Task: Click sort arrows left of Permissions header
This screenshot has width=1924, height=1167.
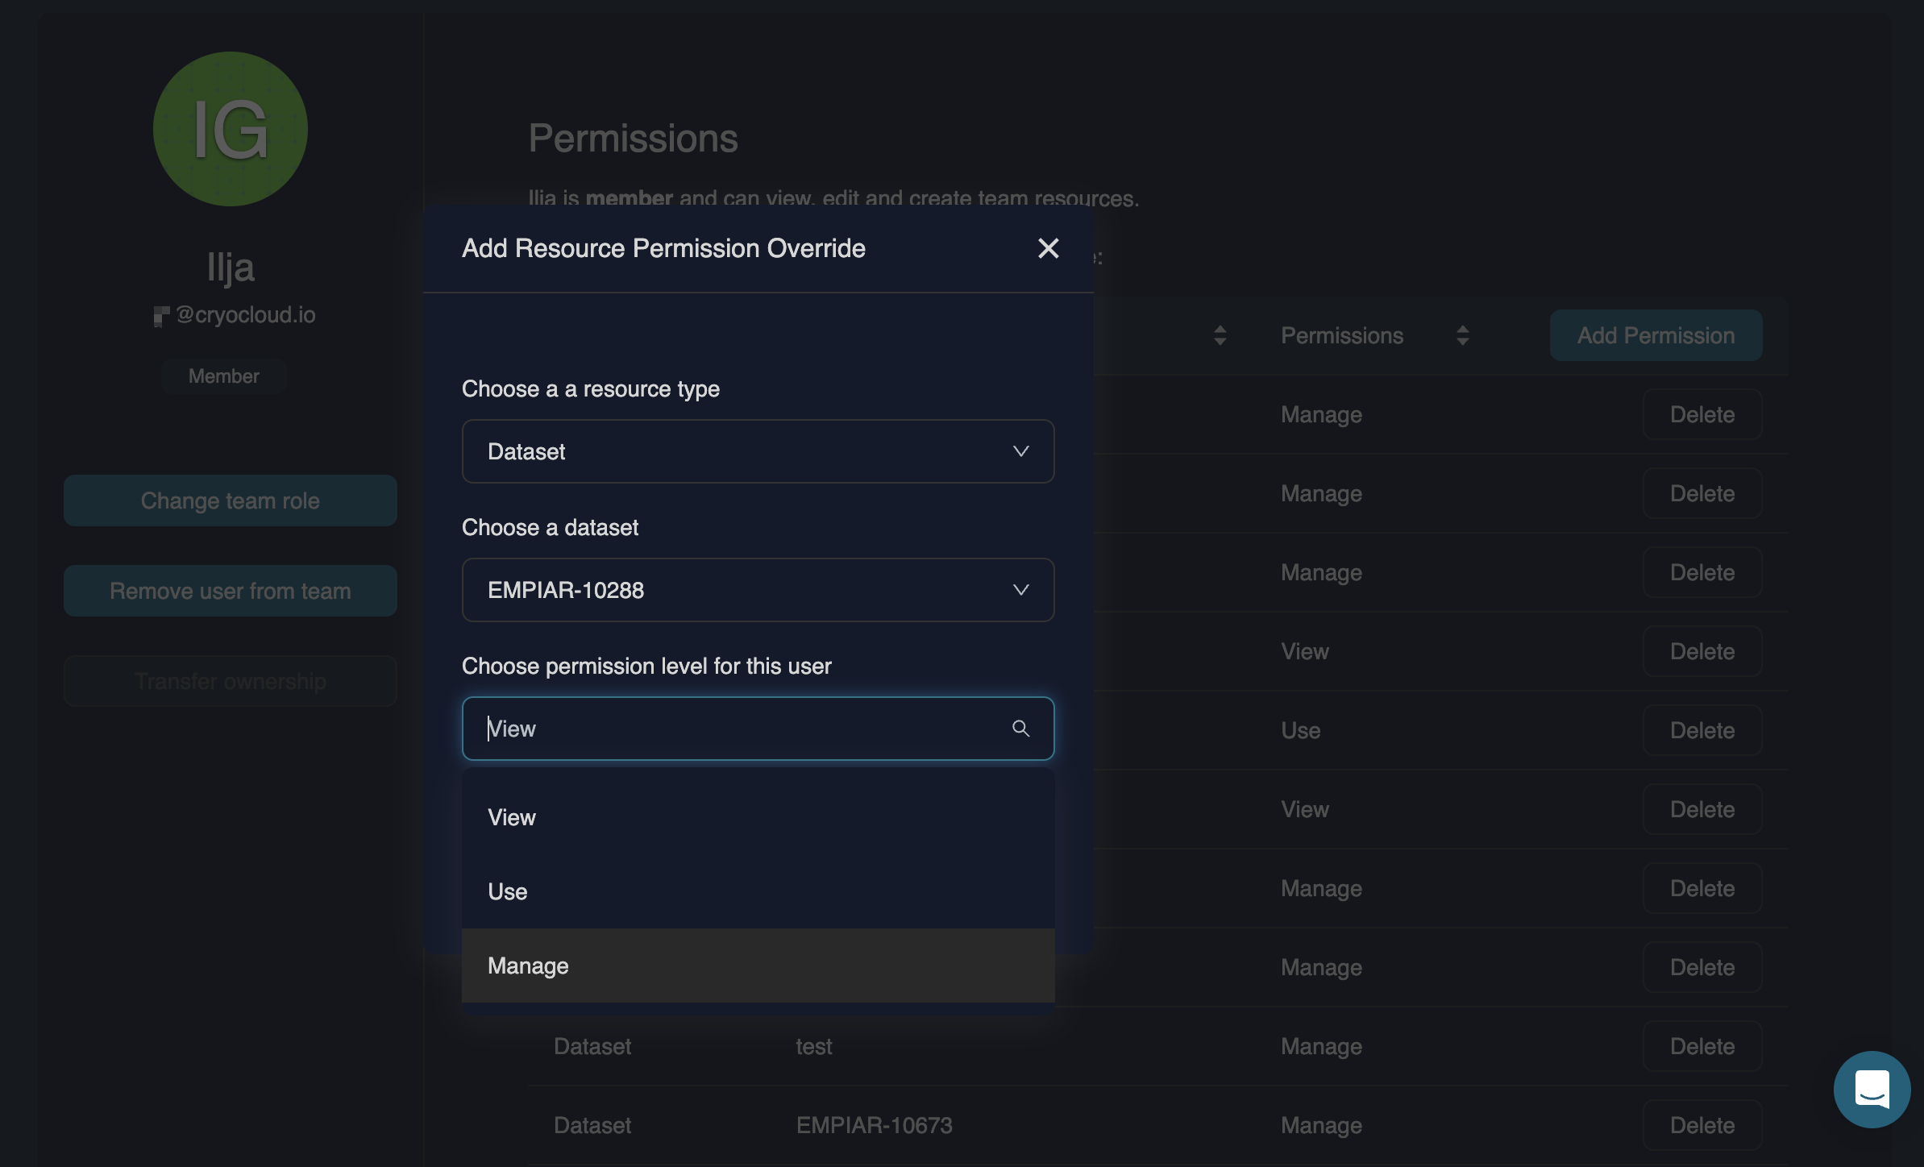Action: pos(1220,335)
